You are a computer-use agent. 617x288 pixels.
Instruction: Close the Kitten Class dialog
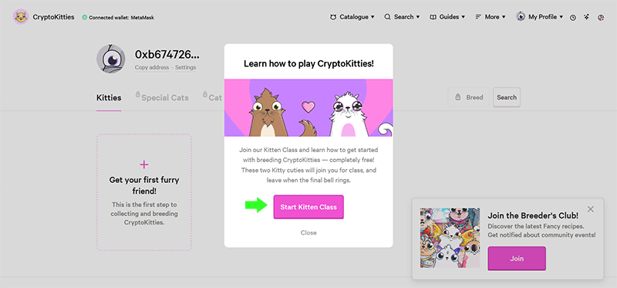tap(308, 232)
